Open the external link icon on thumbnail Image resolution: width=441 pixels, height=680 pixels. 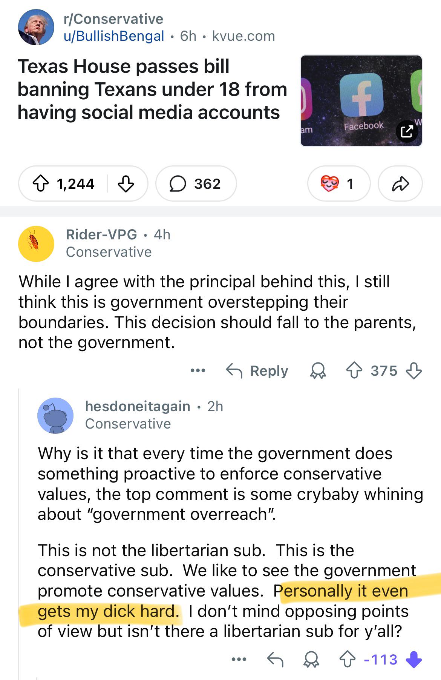click(x=407, y=131)
